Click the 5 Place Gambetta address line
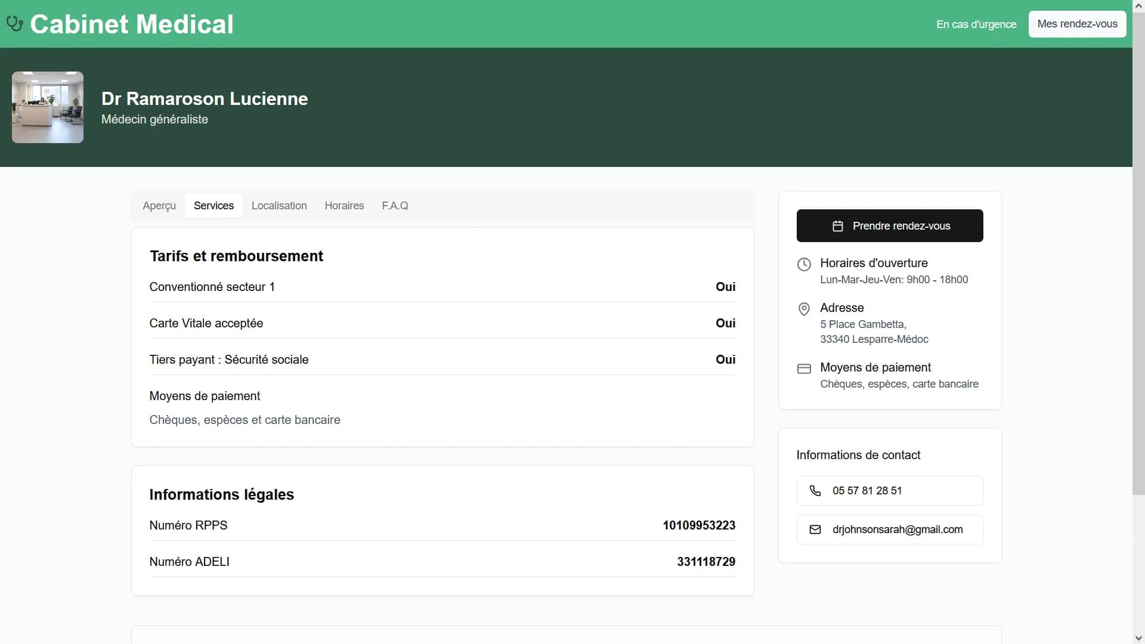 863,324
